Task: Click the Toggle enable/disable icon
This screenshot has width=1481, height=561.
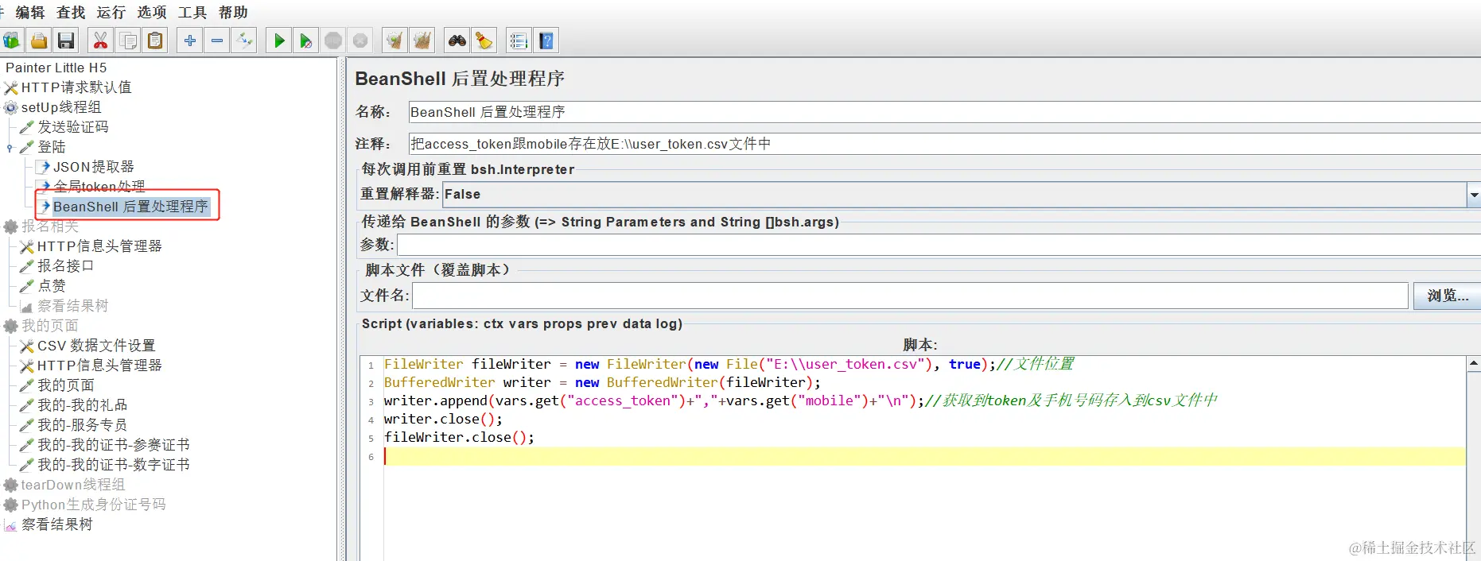Action: (x=243, y=41)
